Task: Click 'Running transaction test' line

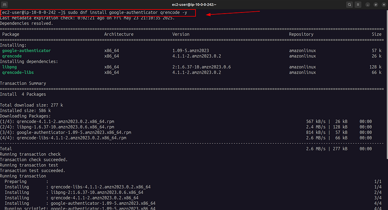Action: pos(29,165)
